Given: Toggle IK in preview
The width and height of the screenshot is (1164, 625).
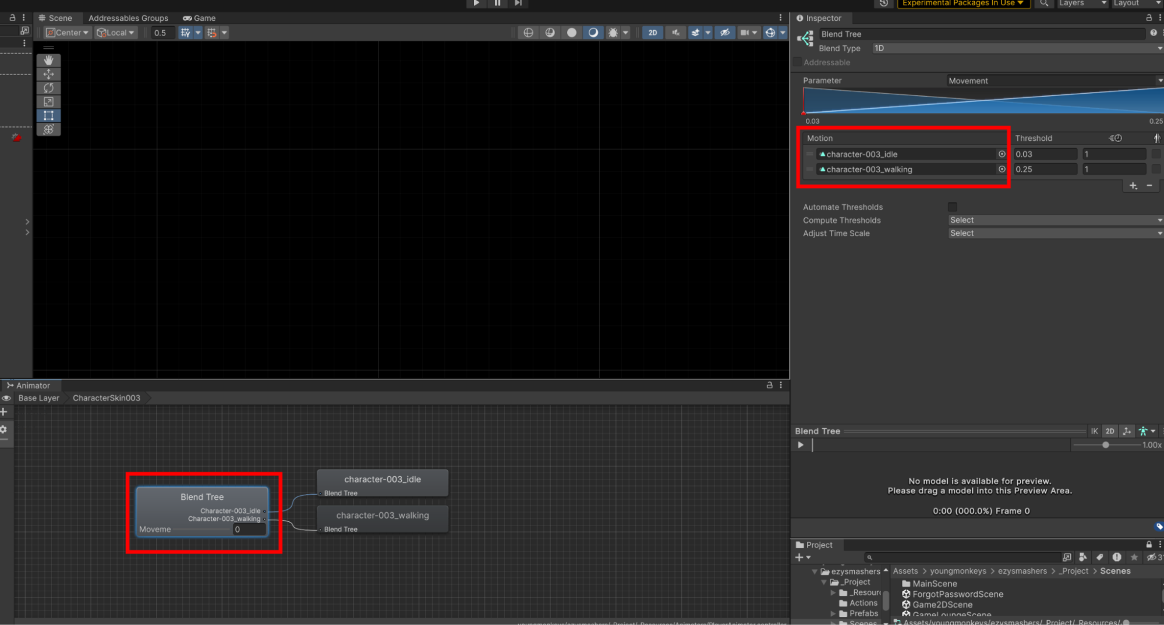Looking at the screenshot, I should [x=1094, y=431].
